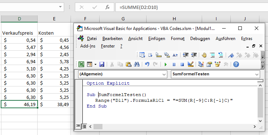Select column E header in Excel
268x135 pixels.
[x=54, y=19]
